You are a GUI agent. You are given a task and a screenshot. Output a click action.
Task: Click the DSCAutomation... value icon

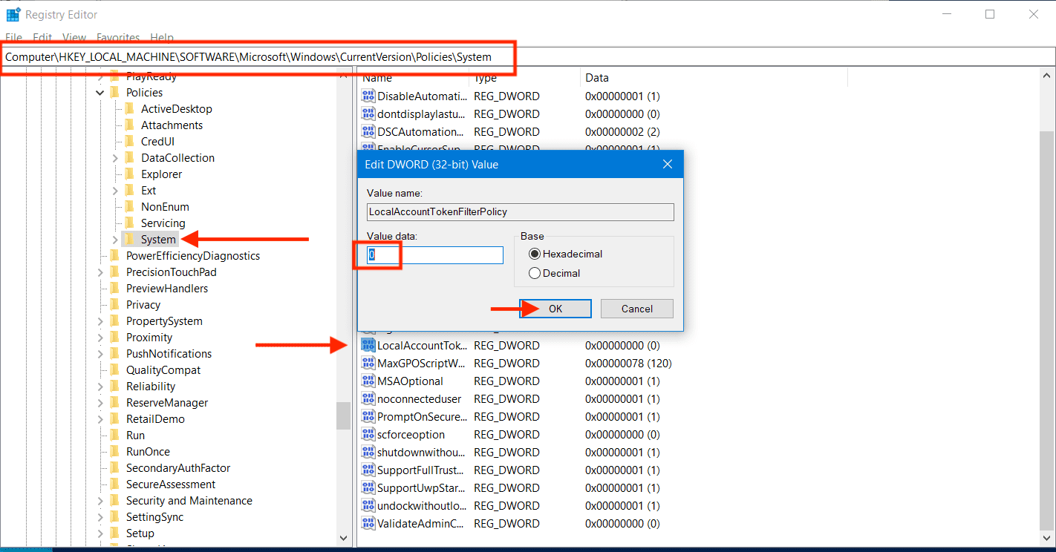pos(368,131)
